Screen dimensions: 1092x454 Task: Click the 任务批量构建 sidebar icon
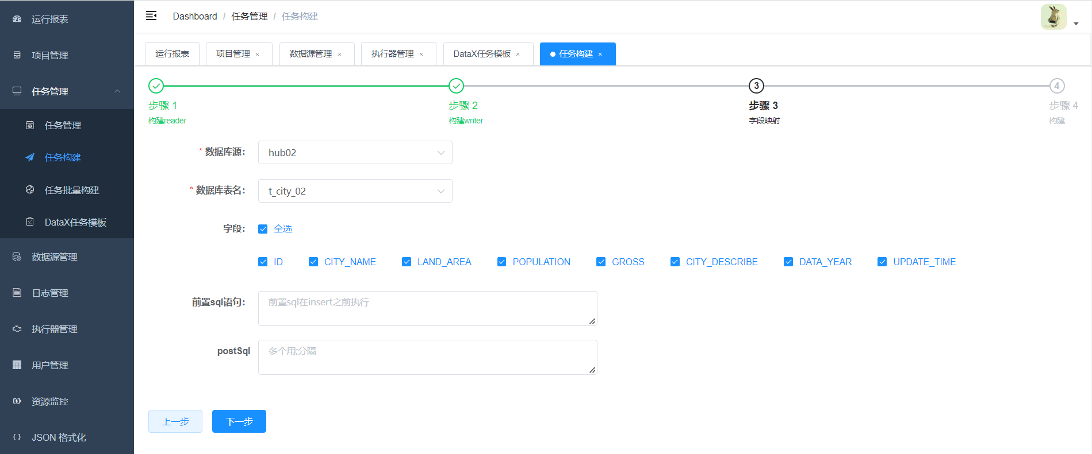pos(30,190)
